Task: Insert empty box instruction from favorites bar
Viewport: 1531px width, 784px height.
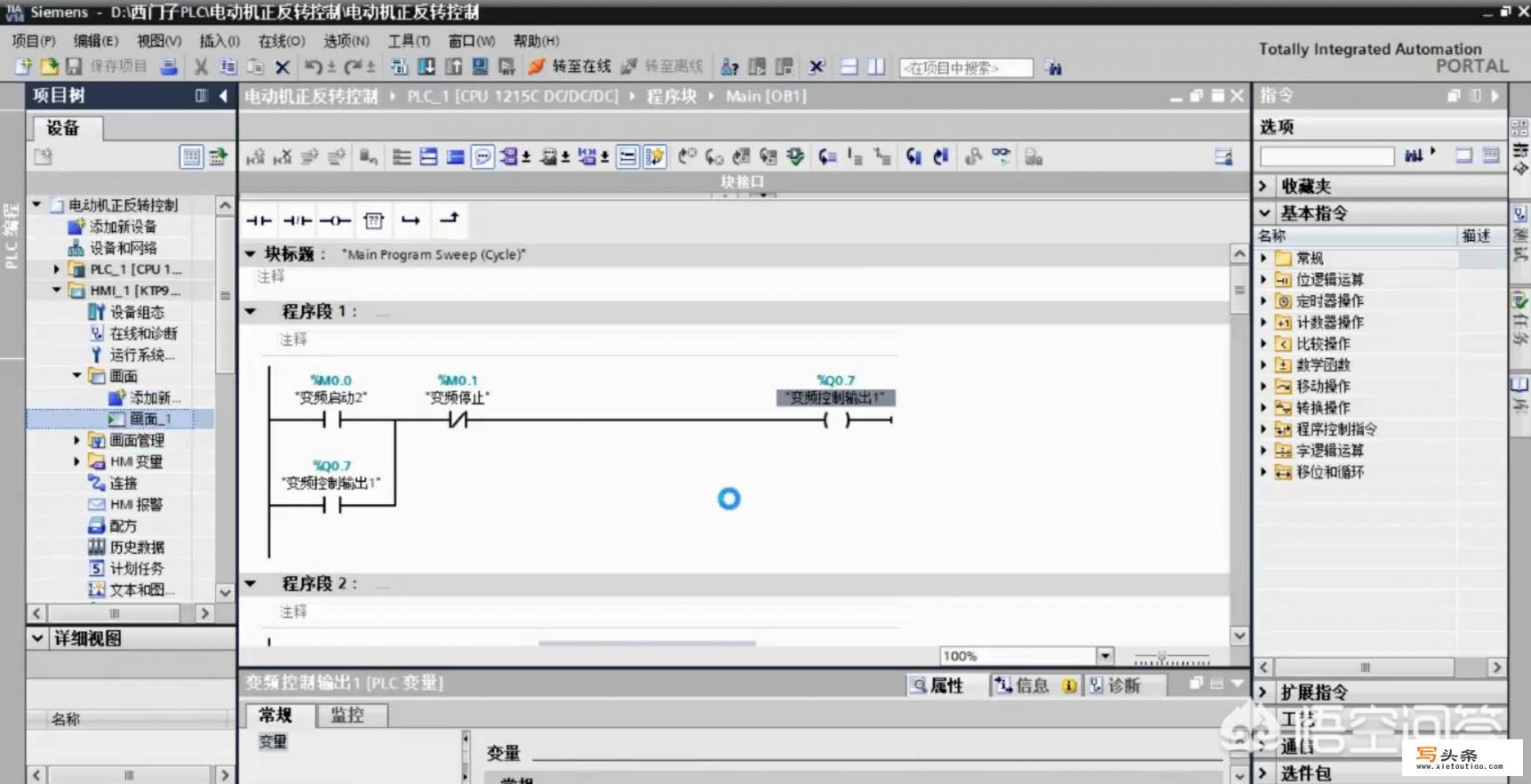Action: click(374, 220)
